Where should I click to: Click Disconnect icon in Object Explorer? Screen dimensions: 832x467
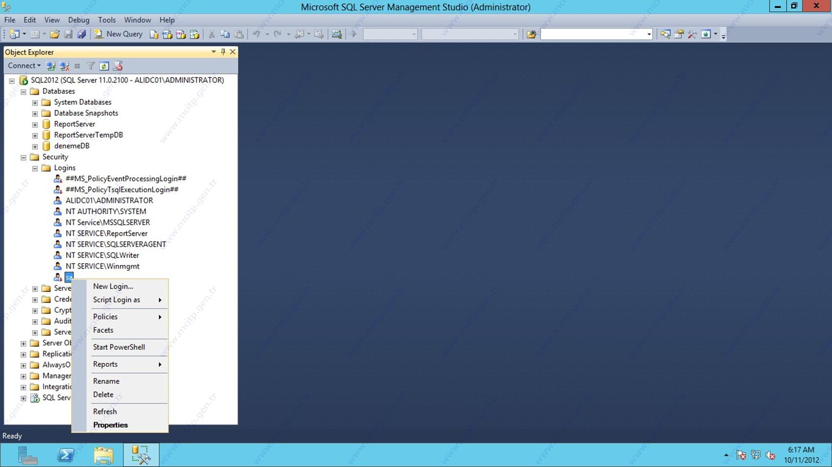pyautogui.click(x=64, y=66)
